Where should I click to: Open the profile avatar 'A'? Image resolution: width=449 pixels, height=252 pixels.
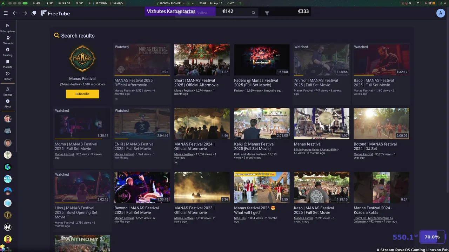tap(441, 13)
